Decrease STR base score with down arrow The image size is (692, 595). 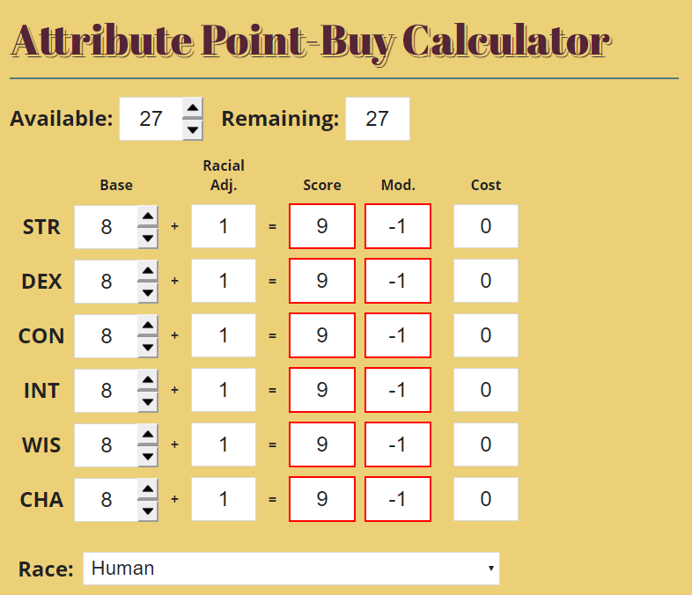[x=147, y=238]
